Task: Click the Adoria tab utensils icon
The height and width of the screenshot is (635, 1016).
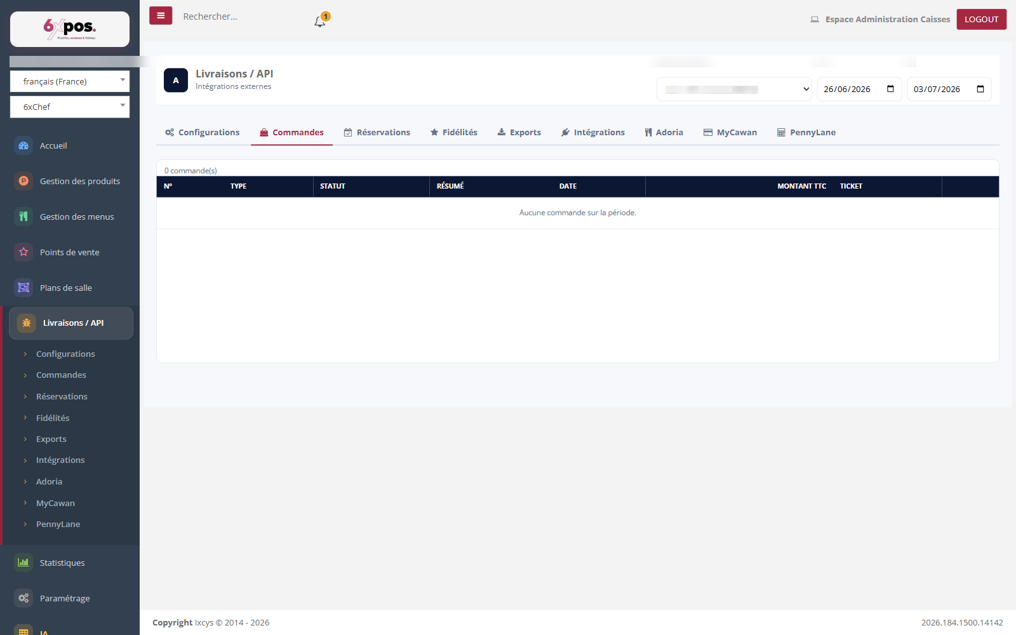Action: [x=648, y=133]
